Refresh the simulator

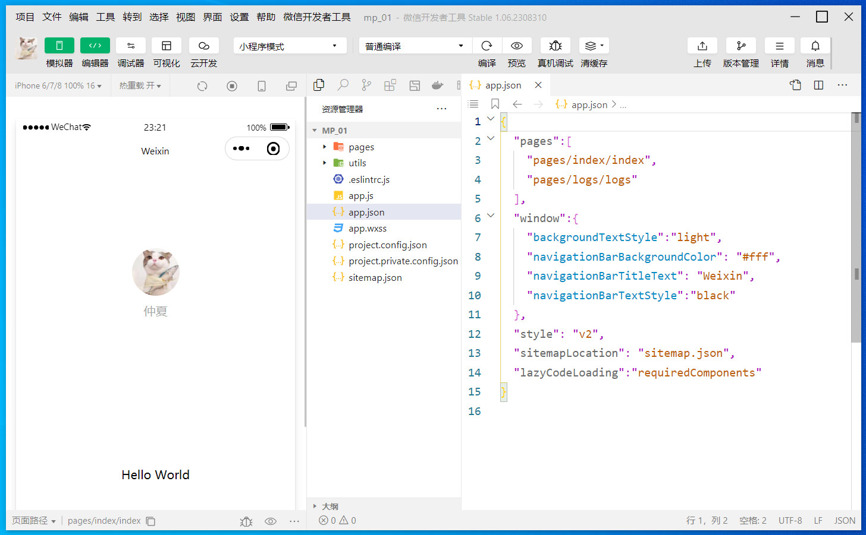202,86
